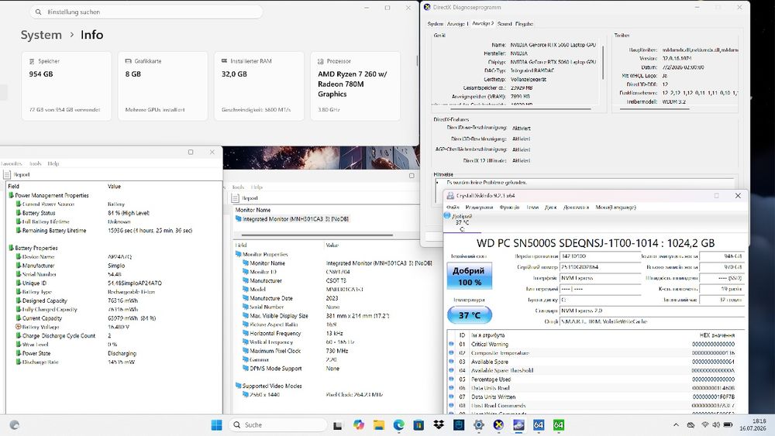Open the Copilot taskbar icon
The height and width of the screenshot is (436, 775).
coord(358,424)
